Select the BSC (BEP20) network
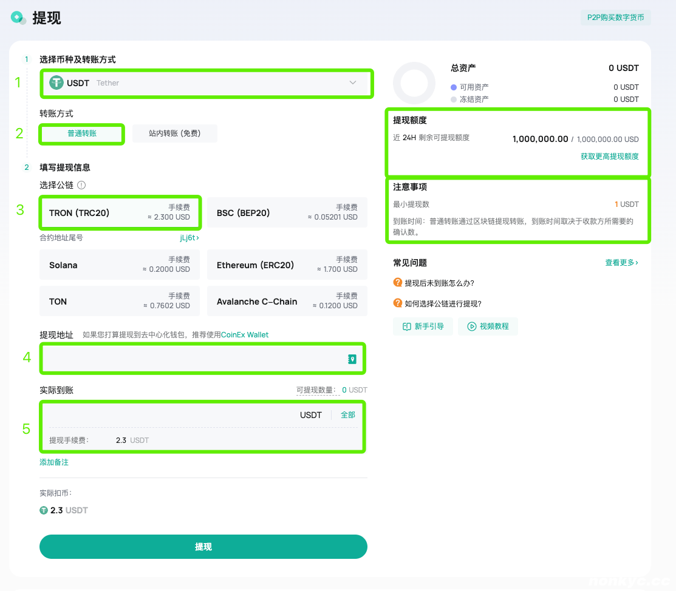676x591 pixels. point(287,212)
